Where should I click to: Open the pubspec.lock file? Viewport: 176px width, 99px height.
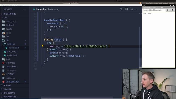coord(15,82)
